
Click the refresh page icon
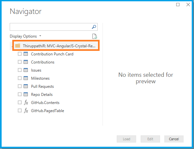click(x=95, y=37)
